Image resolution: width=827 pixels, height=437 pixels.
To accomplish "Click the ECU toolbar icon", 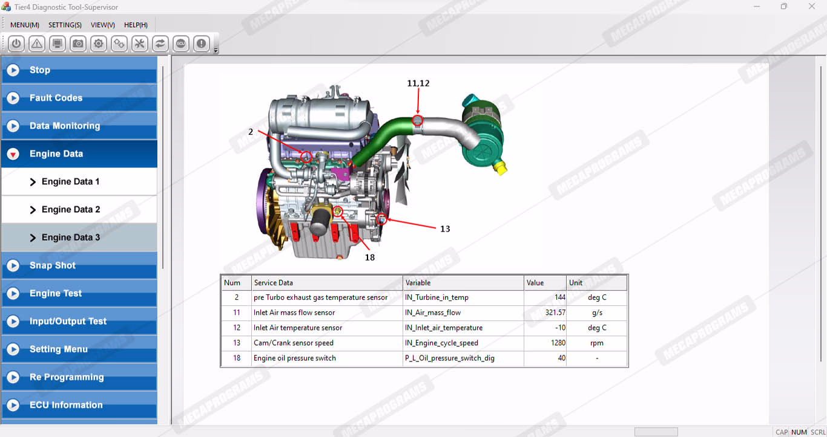I will pyautogui.click(x=181, y=44).
